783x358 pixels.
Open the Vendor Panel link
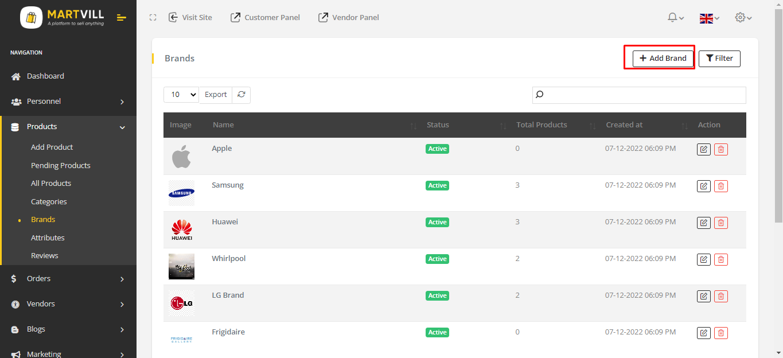(349, 18)
